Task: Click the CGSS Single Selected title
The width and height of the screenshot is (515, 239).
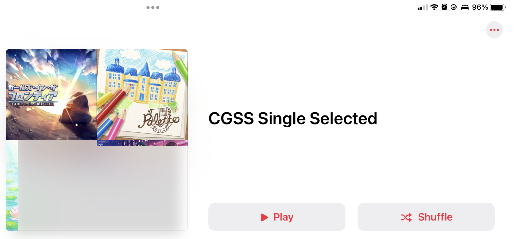Action: (x=293, y=118)
